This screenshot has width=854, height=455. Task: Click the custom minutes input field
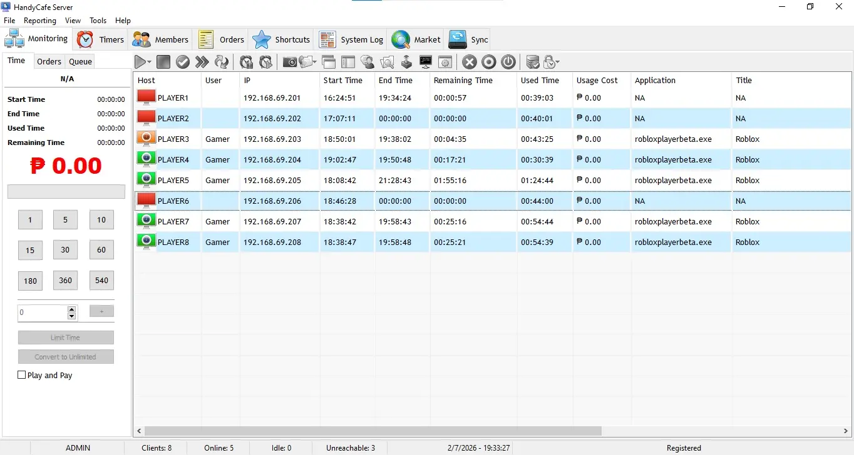(x=43, y=312)
